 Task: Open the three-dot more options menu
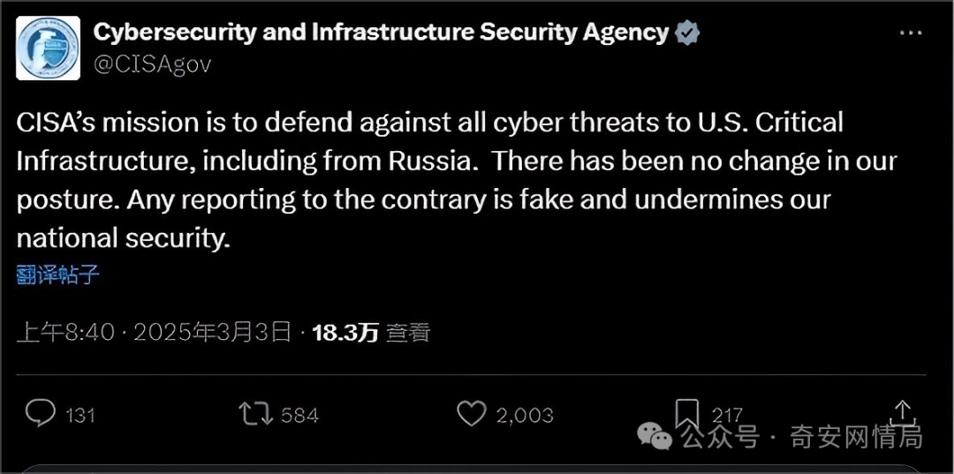(x=910, y=33)
